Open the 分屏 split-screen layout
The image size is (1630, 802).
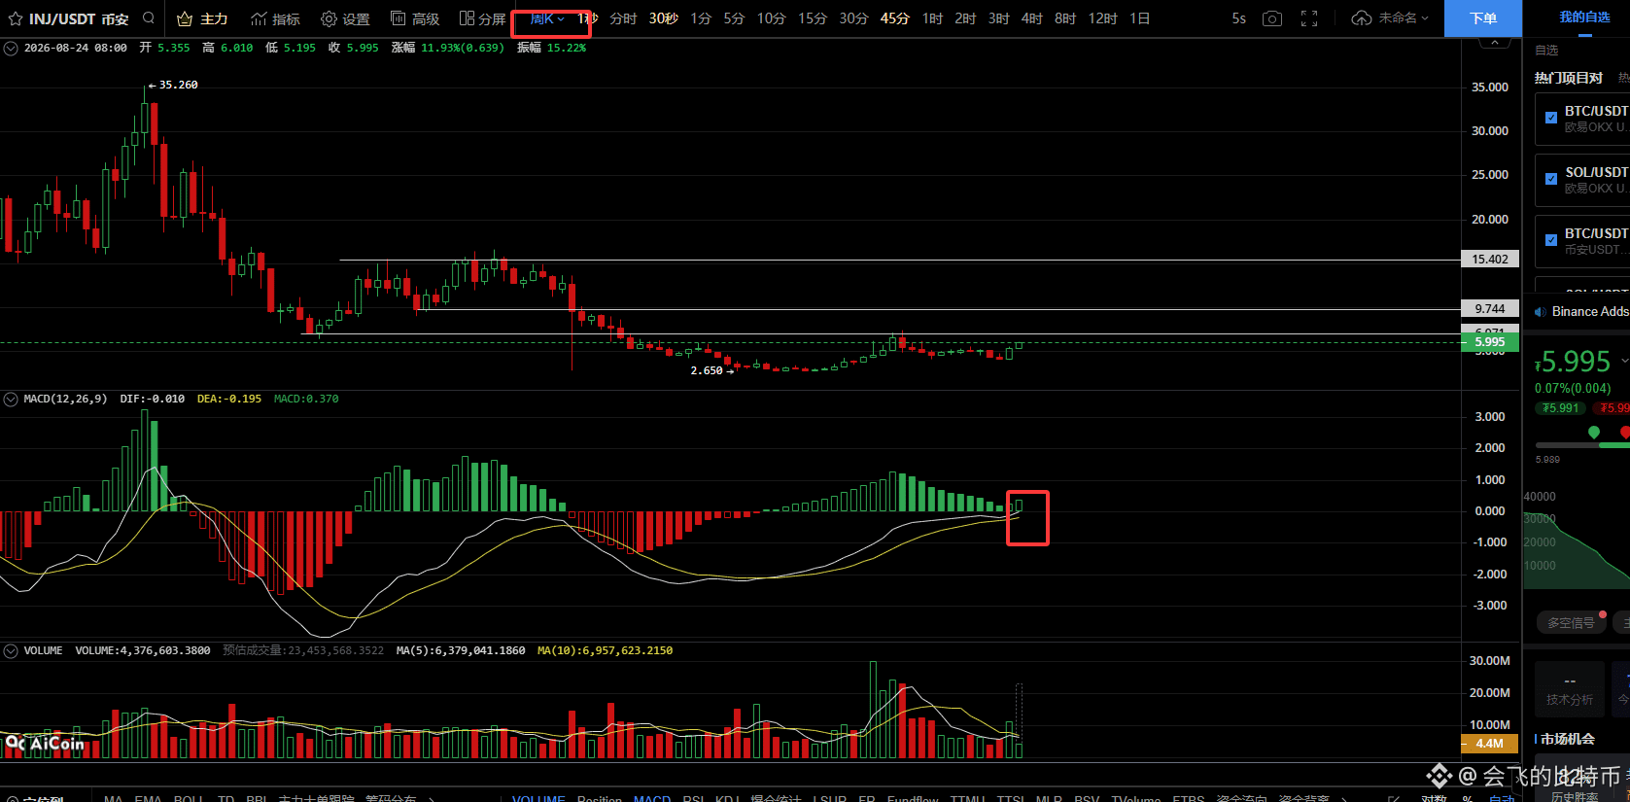[482, 18]
